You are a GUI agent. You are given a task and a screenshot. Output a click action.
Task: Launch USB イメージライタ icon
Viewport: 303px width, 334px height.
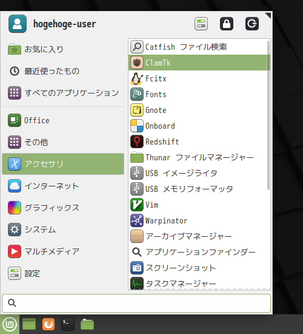(137, 173)
